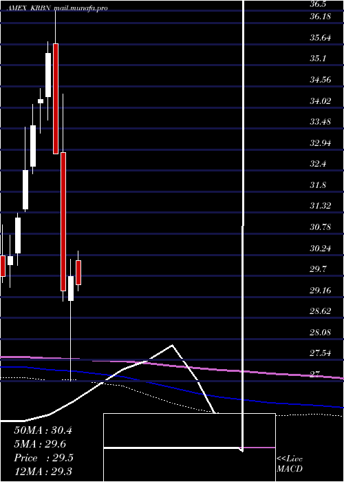
Task: Select the white candle spanning 32.5 to 33.5
Action: 33,146
